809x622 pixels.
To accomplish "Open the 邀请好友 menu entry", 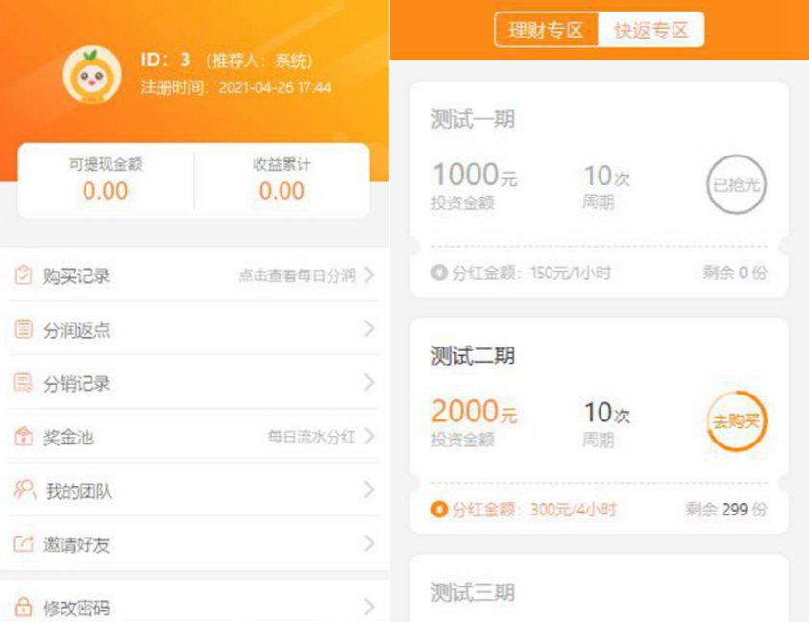I will point(193,543).
